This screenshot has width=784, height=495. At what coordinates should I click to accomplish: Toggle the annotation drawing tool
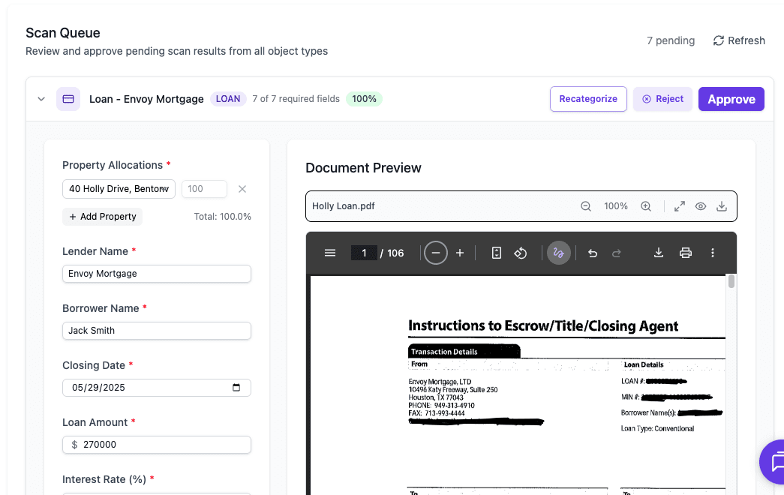point(558,253)
